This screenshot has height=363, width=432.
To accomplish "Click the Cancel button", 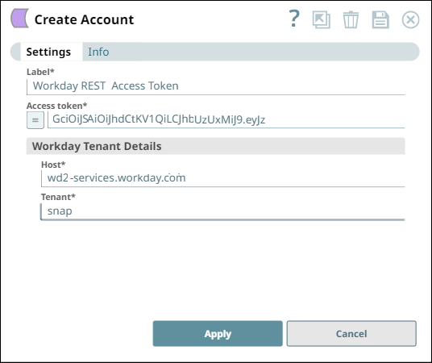I will pos(351,333).
